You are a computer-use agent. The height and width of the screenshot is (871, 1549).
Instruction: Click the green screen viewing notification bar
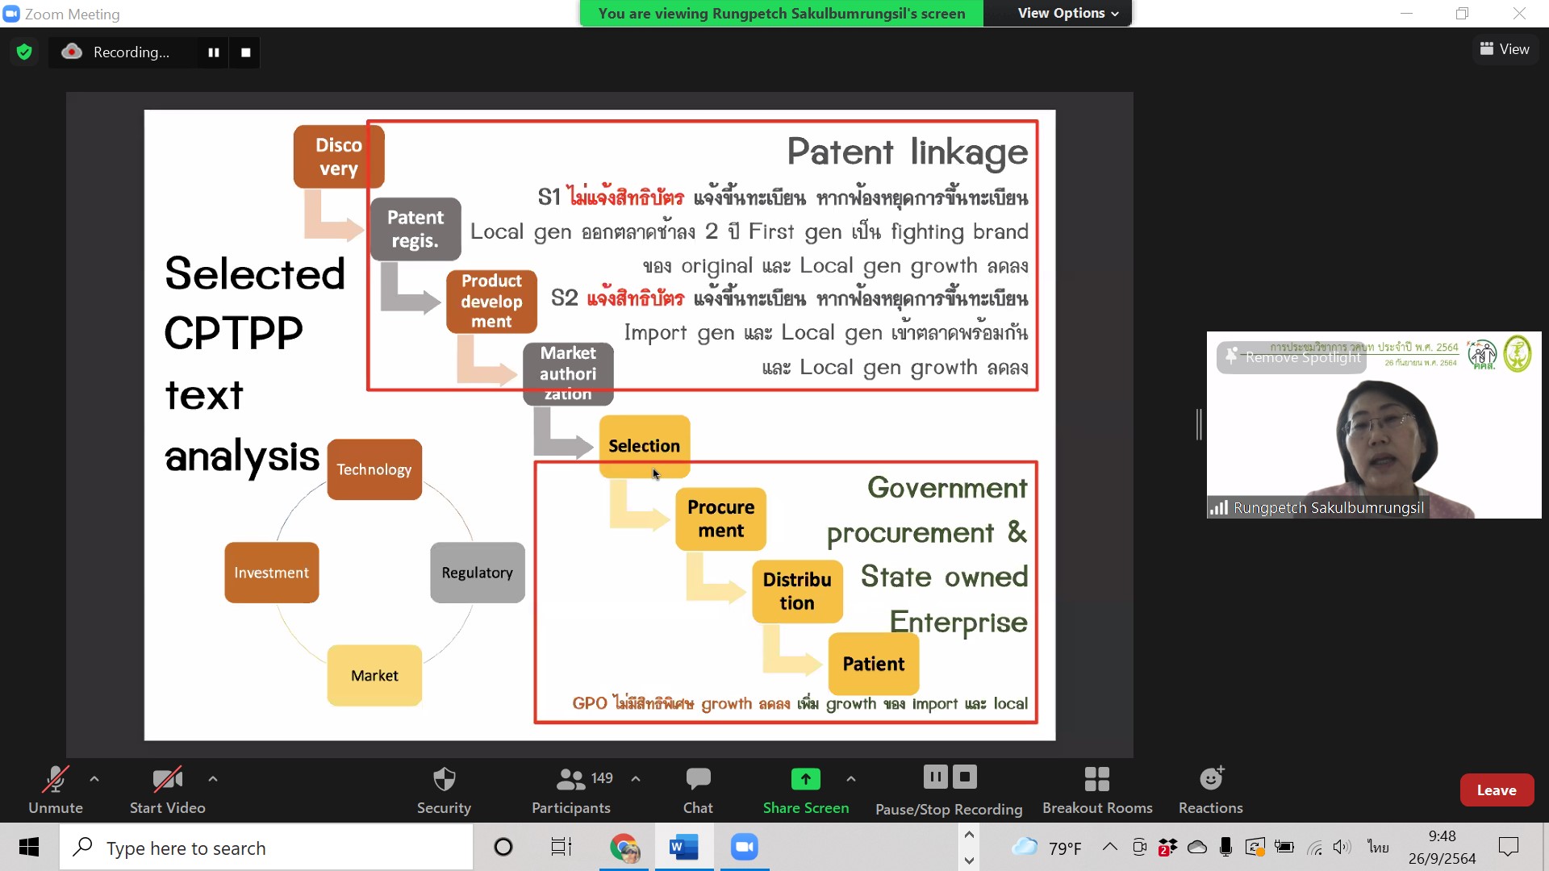(782, 13)
